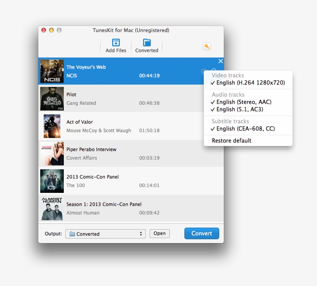
Task: Click the blue Convert button
Action: pyautogui.click(x=201, y=233)
